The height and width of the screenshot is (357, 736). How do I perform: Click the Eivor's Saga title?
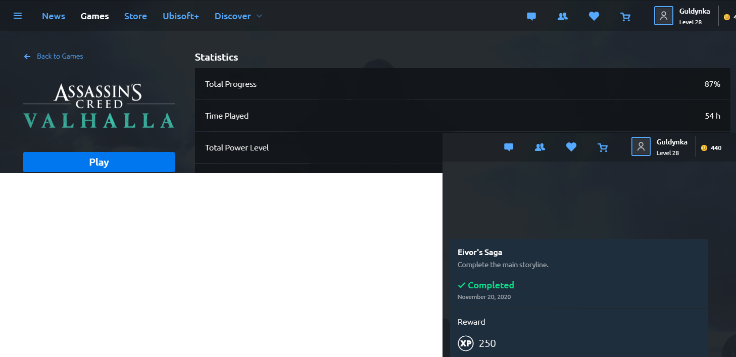click(x=480, y=252)
